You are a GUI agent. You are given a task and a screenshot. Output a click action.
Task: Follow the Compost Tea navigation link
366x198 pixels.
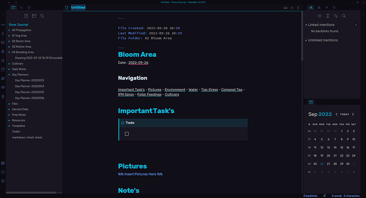pyautogui.click(x=231, y=90)
